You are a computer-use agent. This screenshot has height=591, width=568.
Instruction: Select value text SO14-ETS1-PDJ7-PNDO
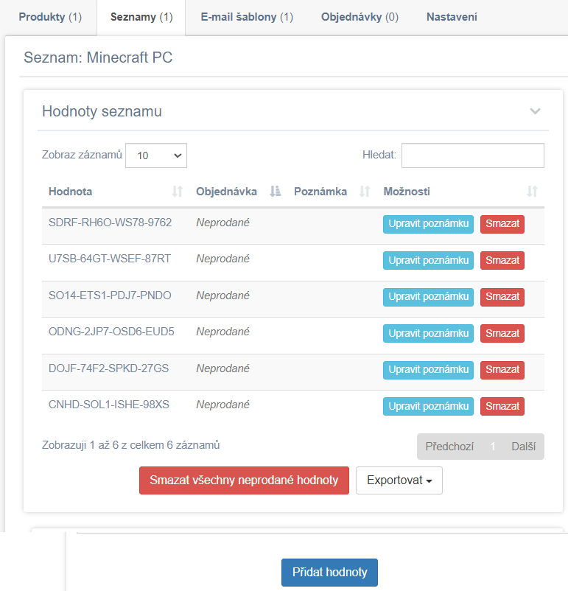tap(110, 295)
